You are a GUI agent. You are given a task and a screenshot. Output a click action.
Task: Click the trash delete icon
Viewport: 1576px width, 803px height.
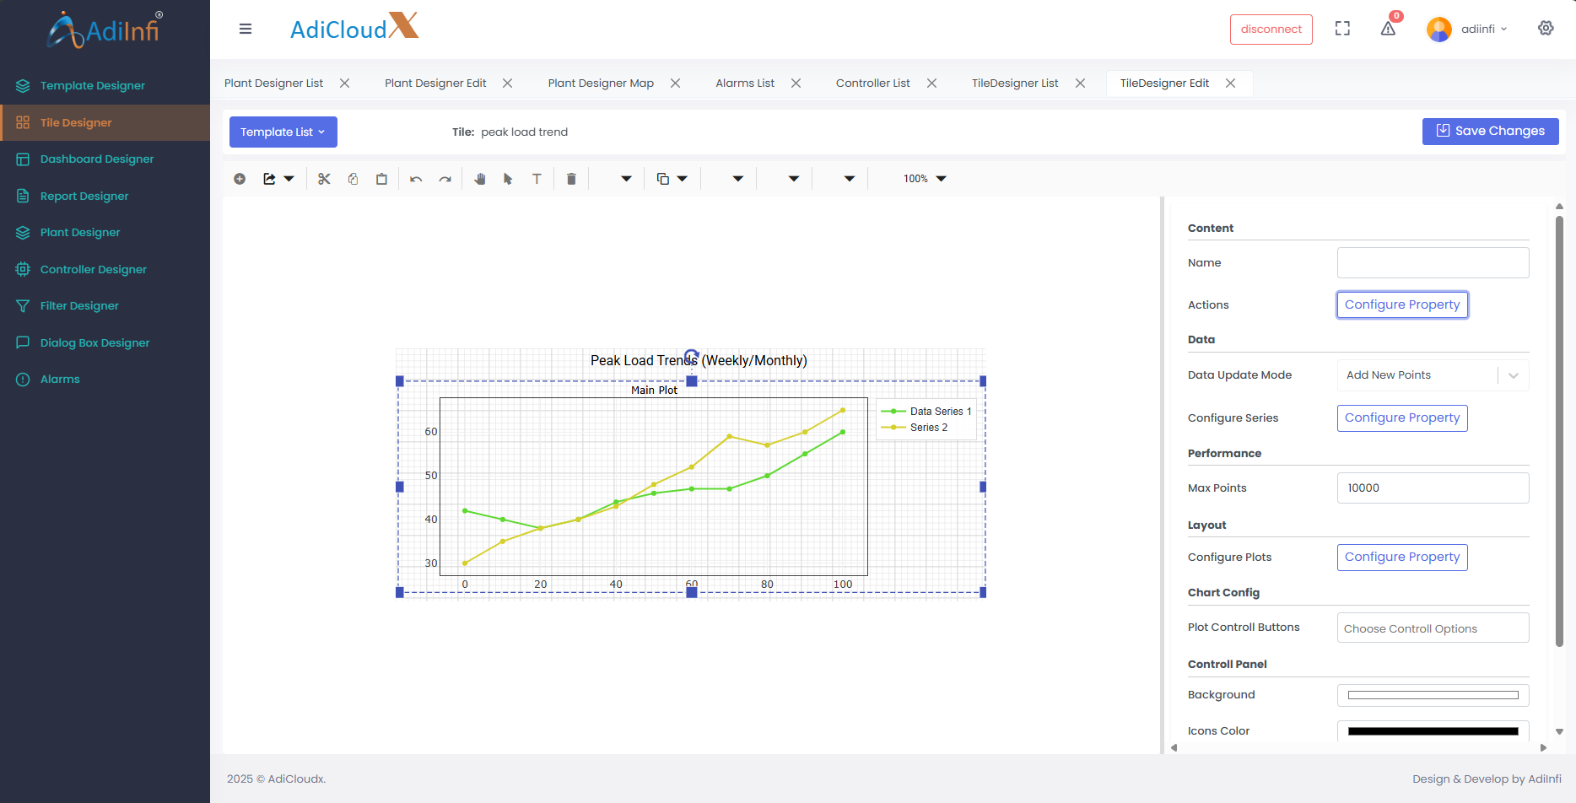tap(571, 179)
